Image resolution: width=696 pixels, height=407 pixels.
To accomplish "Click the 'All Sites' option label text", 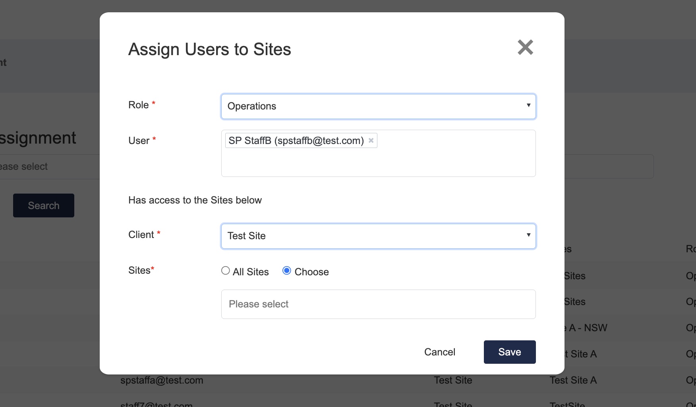I will pyautogui.click(x=251, y=272).
